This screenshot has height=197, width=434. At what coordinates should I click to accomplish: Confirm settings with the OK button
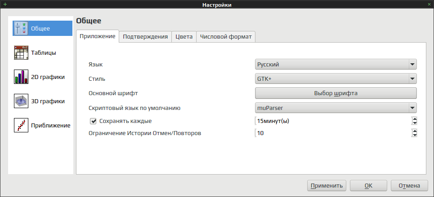[368, 186]
